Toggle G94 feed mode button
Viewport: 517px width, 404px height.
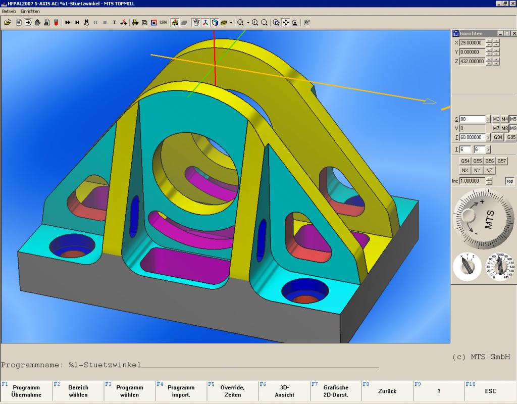(498, 137)
